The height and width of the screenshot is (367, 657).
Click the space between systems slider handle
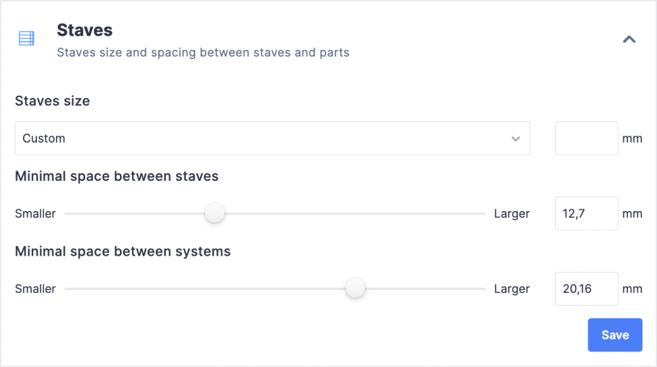[x=355, y=289]
